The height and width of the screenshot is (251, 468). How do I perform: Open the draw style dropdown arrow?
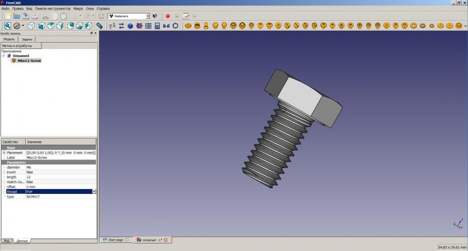coord(23,26)
